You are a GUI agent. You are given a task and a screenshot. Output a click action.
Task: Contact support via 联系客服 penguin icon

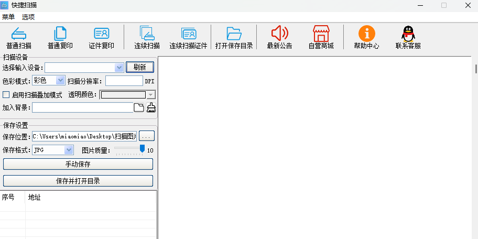[408, 35]
